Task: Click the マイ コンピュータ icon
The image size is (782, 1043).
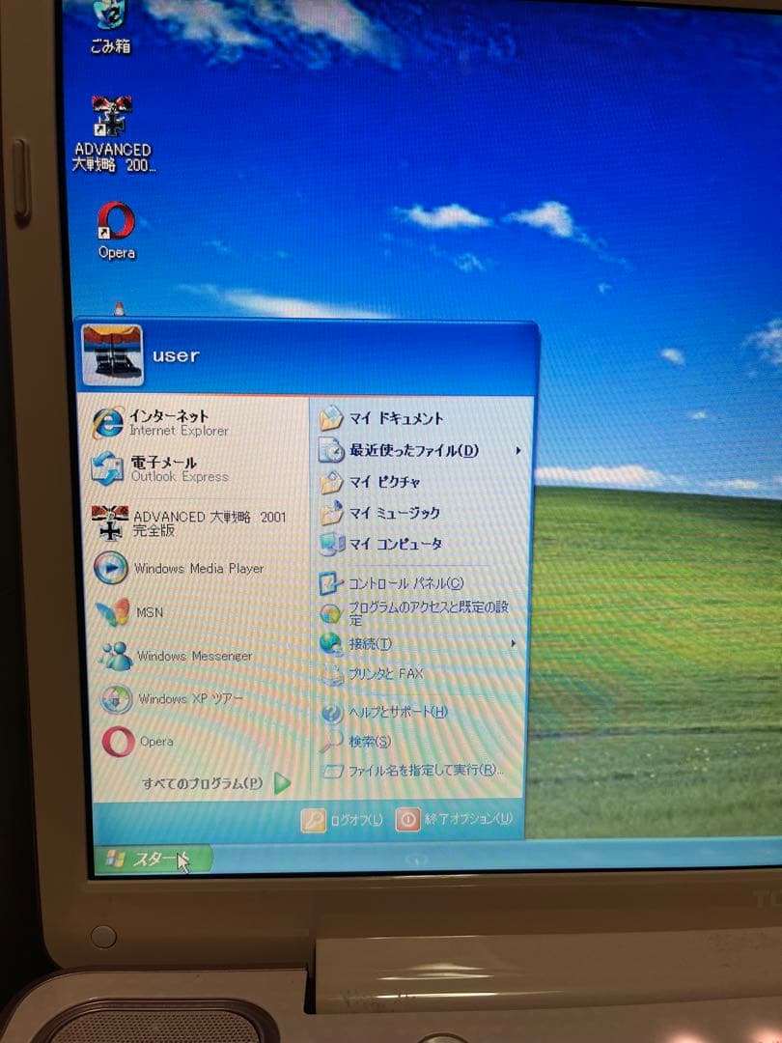Action: pos(331,544)
